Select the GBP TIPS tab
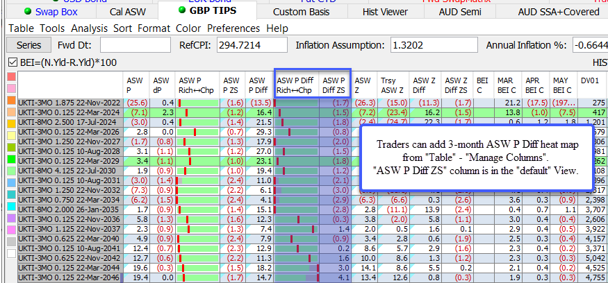Screen dimensions: 608x283 tap(208, 11)
